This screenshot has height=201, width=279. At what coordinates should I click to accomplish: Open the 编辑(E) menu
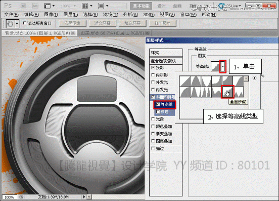pyautogui.click(x=31, y=15)
